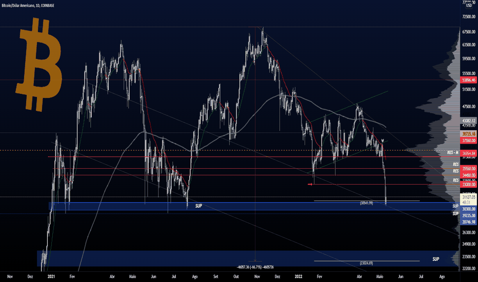Click the SUP label inside the lowest blue zone

(x=435, y=259)
